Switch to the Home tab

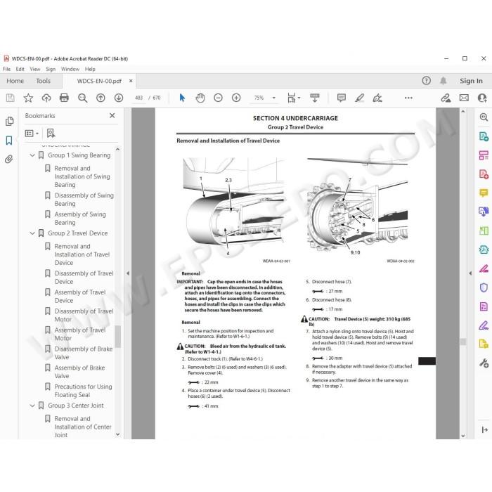[15, 81]
